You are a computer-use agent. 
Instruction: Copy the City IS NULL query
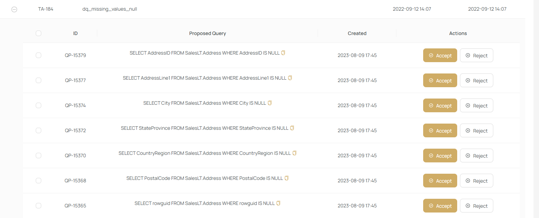point(269,103)
